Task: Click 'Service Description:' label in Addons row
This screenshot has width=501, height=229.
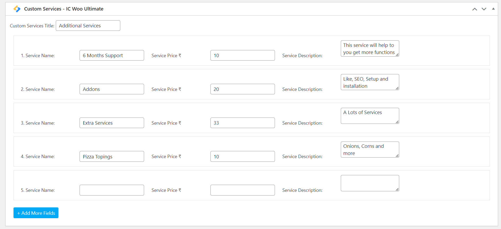Action: tap(302, 89)
